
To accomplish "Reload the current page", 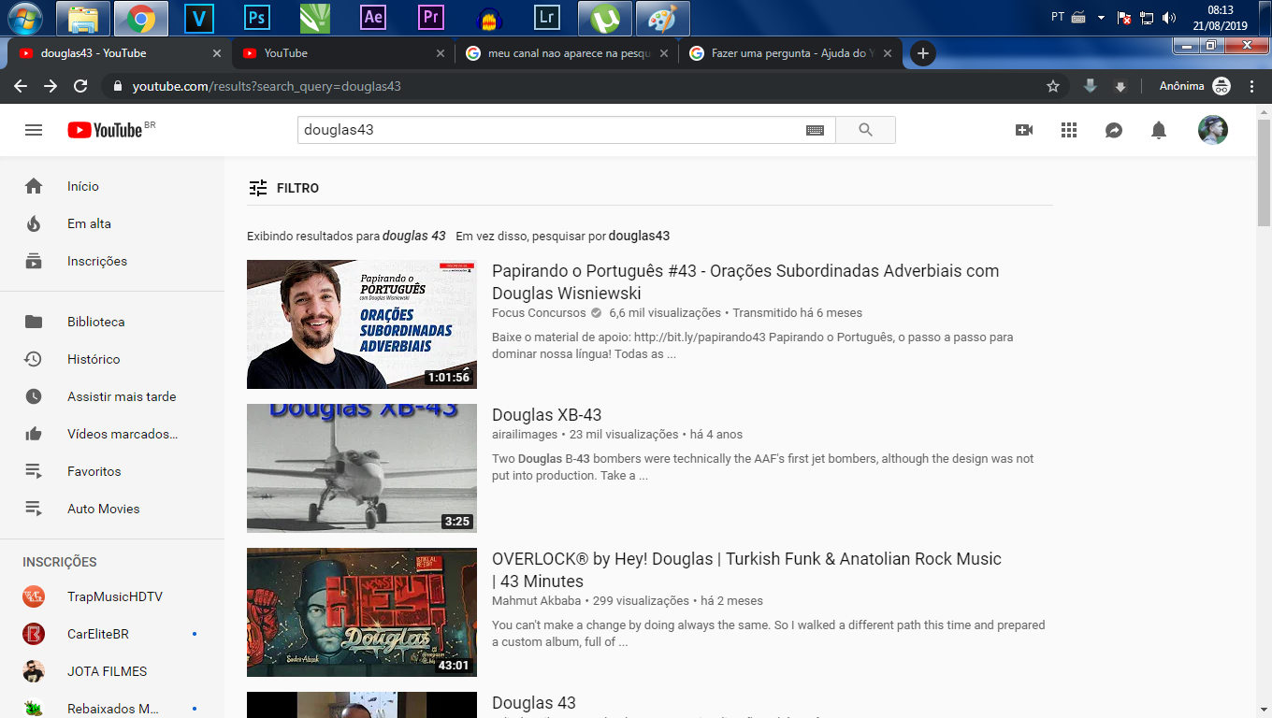I will coord(80,86).
